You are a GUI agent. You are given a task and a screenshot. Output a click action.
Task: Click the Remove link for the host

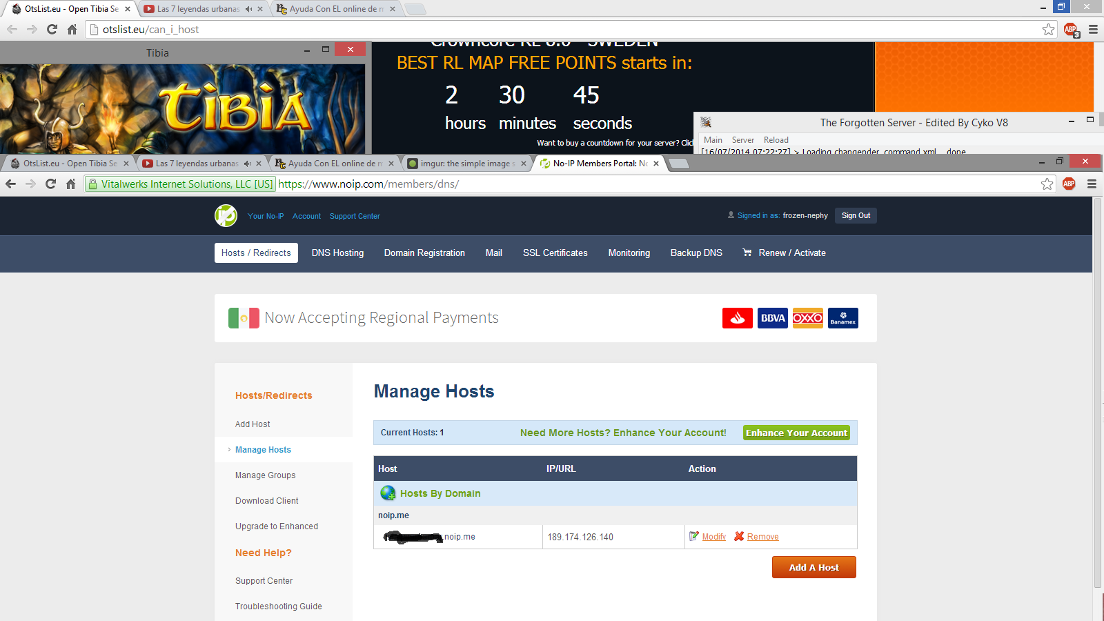tap(762, 537)
